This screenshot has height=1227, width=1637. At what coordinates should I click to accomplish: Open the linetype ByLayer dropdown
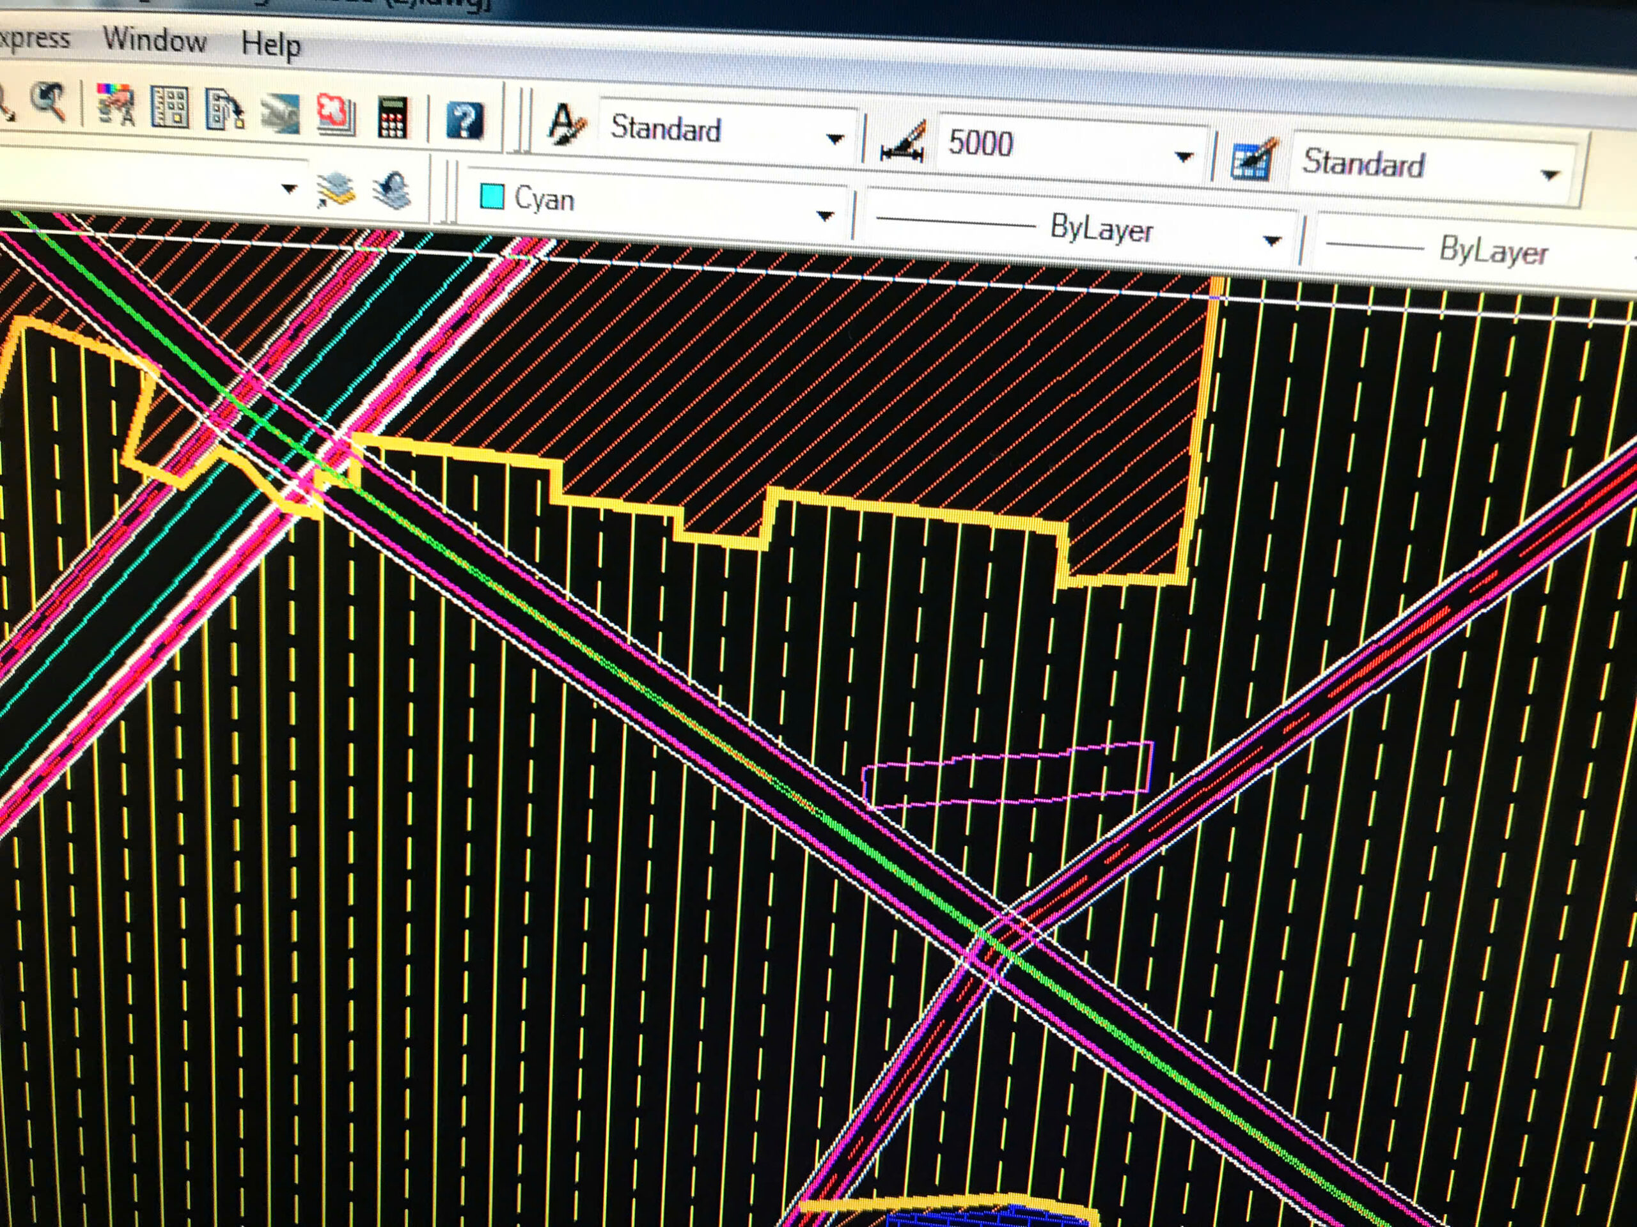[x=1271, y=240]
